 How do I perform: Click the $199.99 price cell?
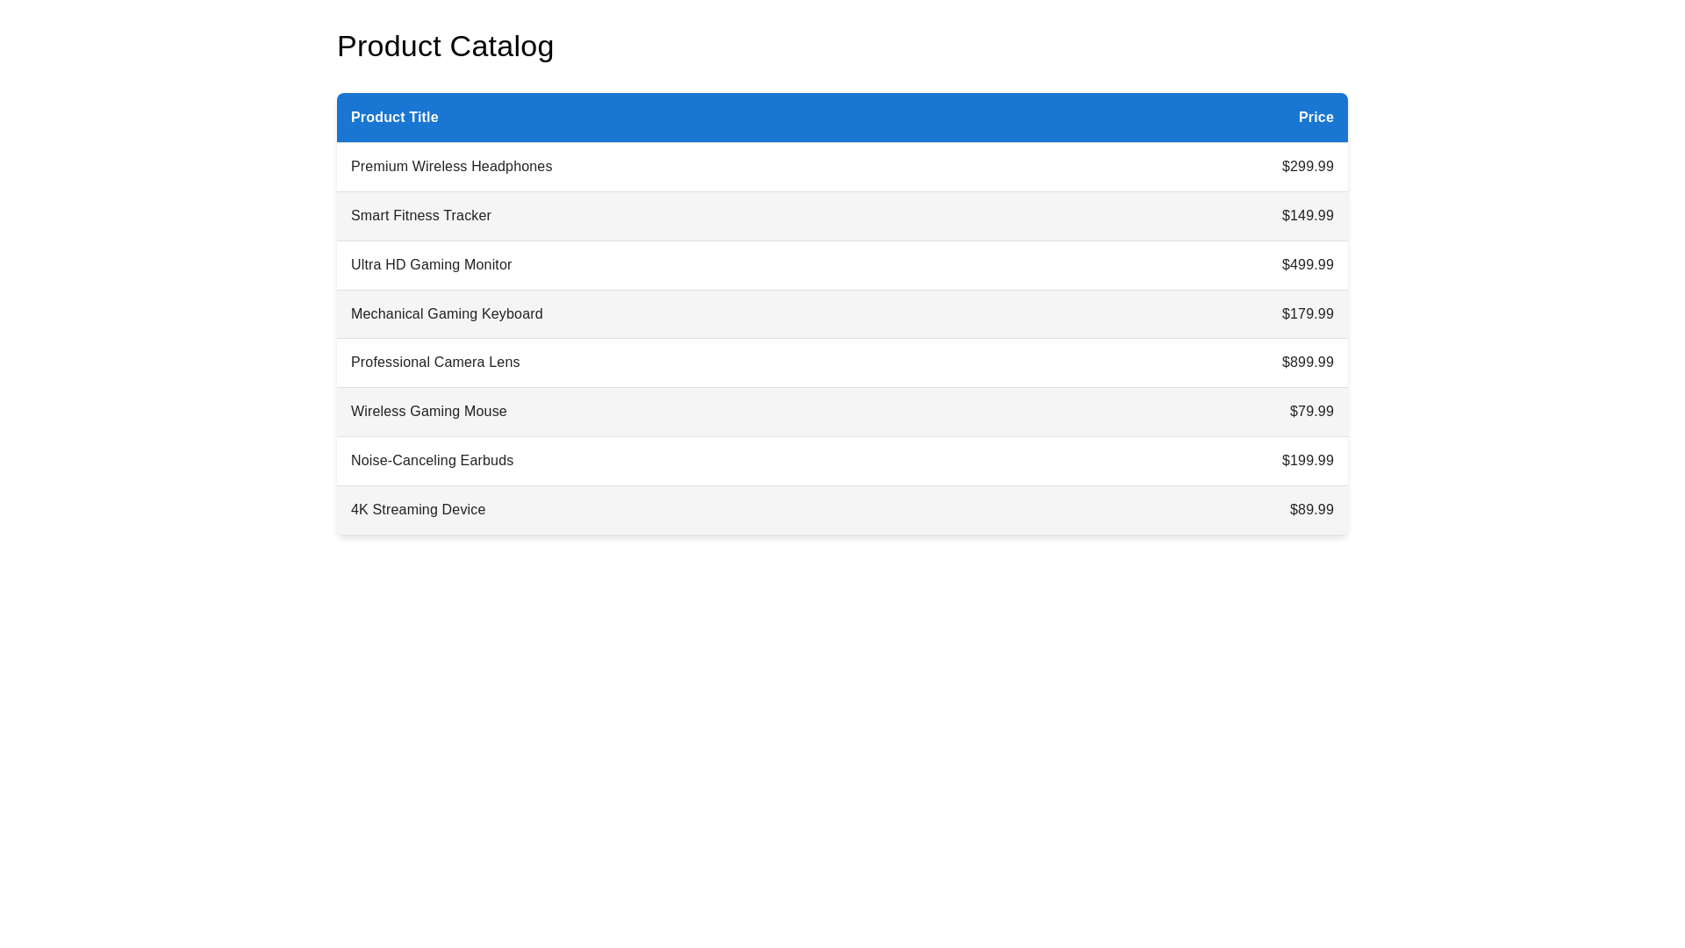click(x=1307, y=461)
